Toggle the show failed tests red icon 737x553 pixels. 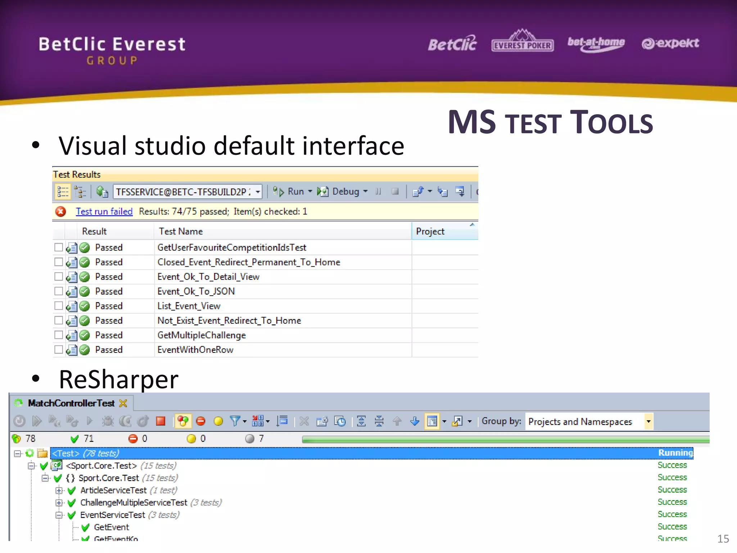coord(200,421)
